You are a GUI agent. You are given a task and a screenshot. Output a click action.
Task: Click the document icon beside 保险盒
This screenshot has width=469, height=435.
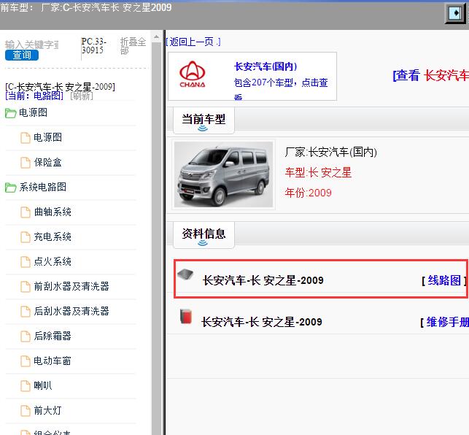[26, 163]
